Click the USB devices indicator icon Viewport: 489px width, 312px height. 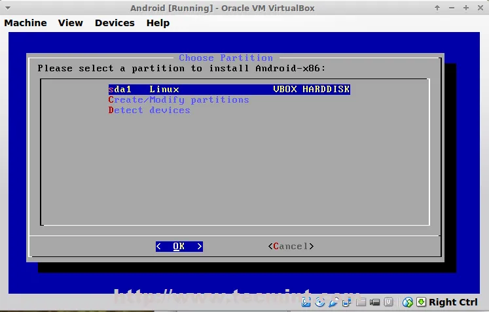pos(333,302)
